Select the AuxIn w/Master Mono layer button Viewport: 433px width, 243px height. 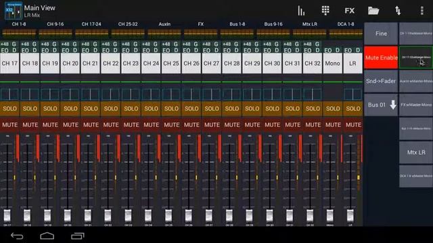pos(416,81)
